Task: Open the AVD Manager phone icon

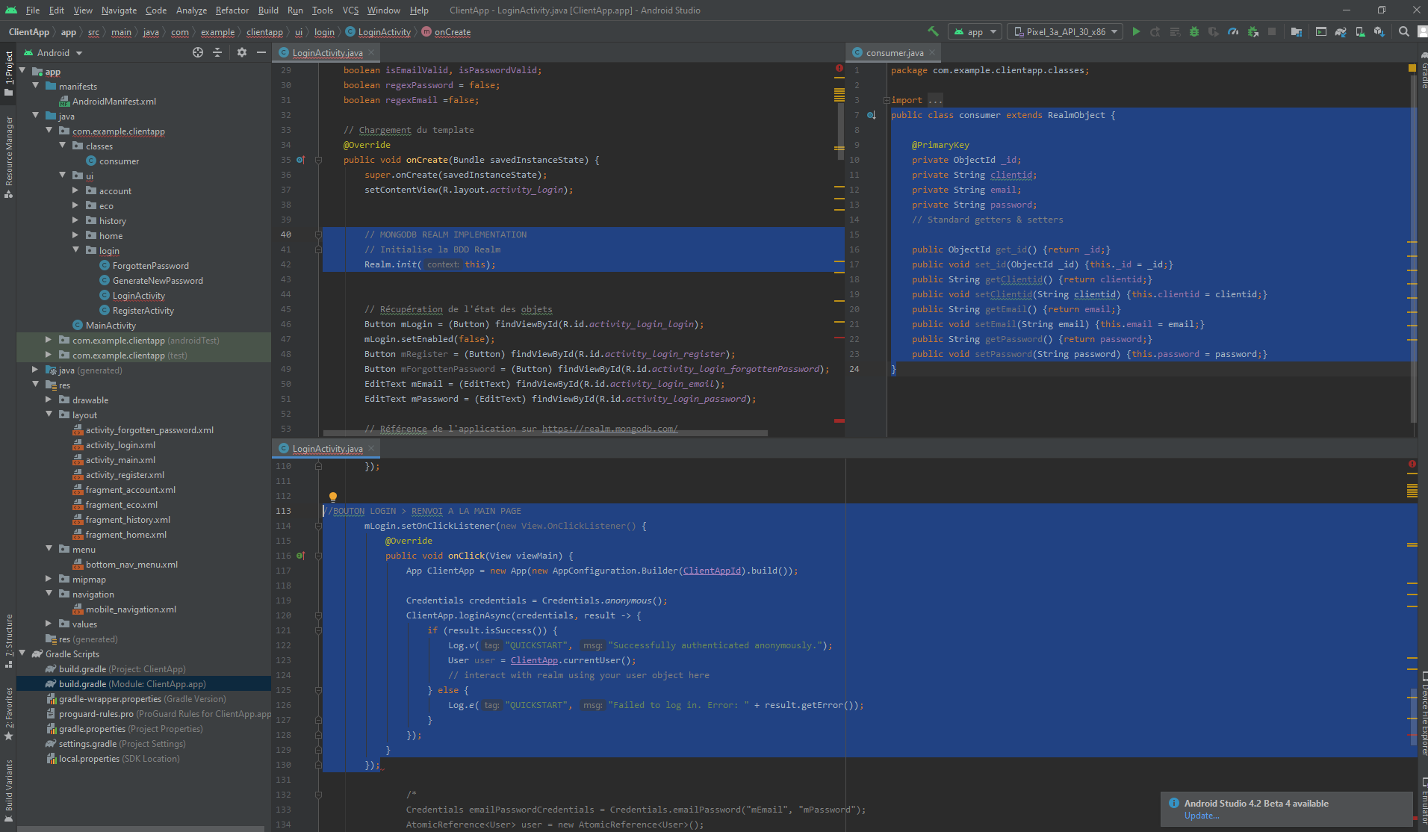Action: point(1360,31)
